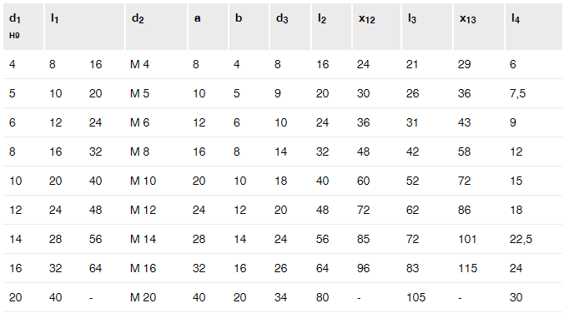Select the d2 column header

(x=138, y=18)
